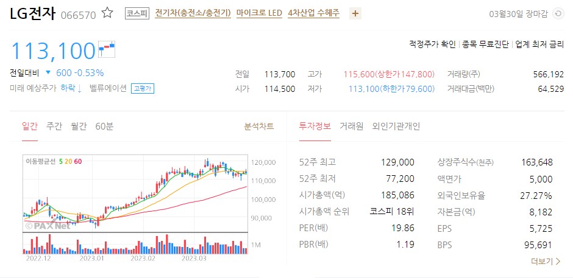Open the 전기차(충전소/충전기) theme link
The width and height of the screenshot is (573, 278).
pos(193,13)
